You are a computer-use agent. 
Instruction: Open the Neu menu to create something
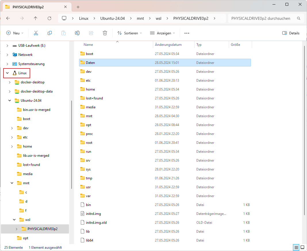point(15,33)
